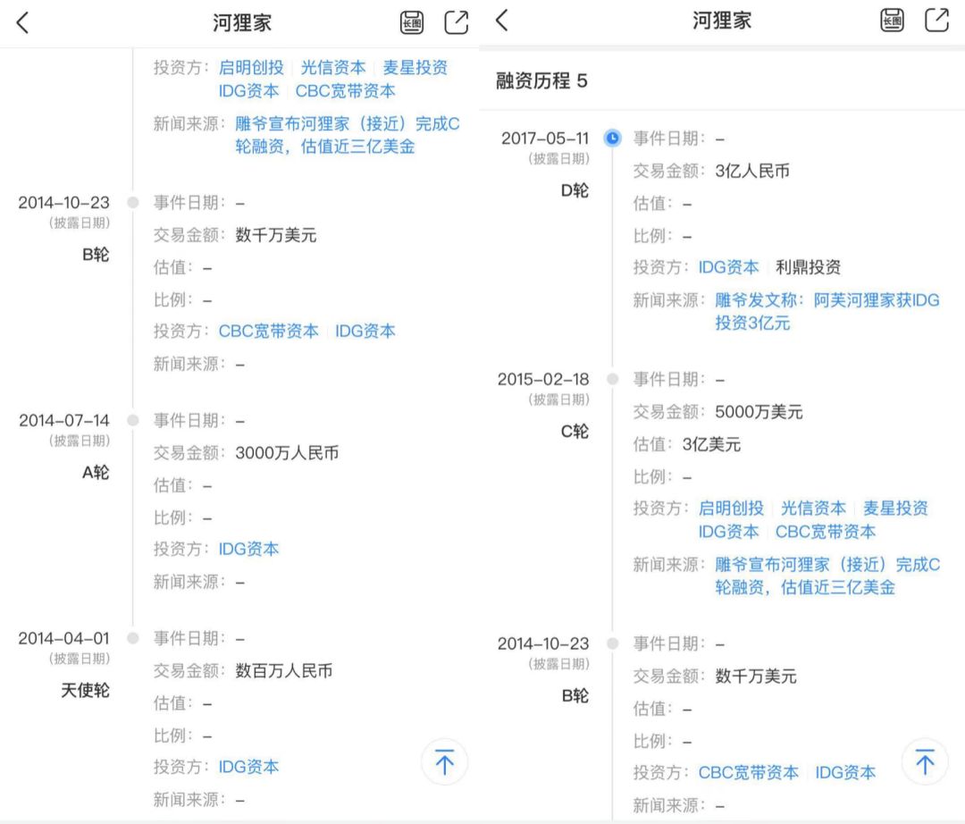Tap right screen's long-image save icon

(892, 21)
